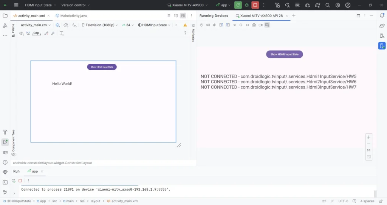Toggle the Run tool window in left sidebar
387x205 pixels.
pos(5,142)
